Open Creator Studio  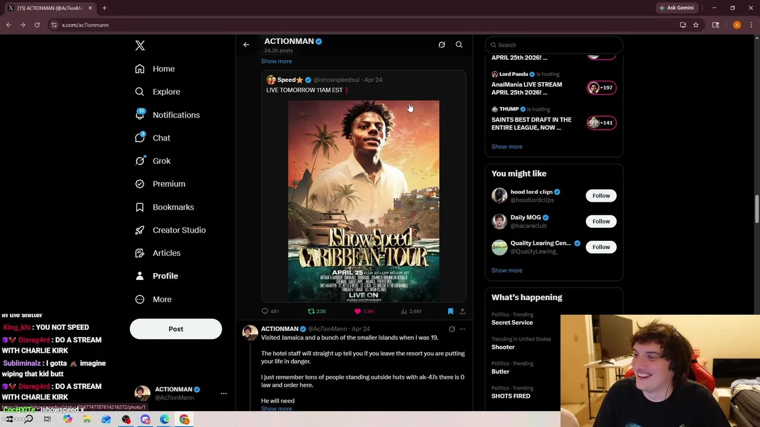(x=170, y=230)
